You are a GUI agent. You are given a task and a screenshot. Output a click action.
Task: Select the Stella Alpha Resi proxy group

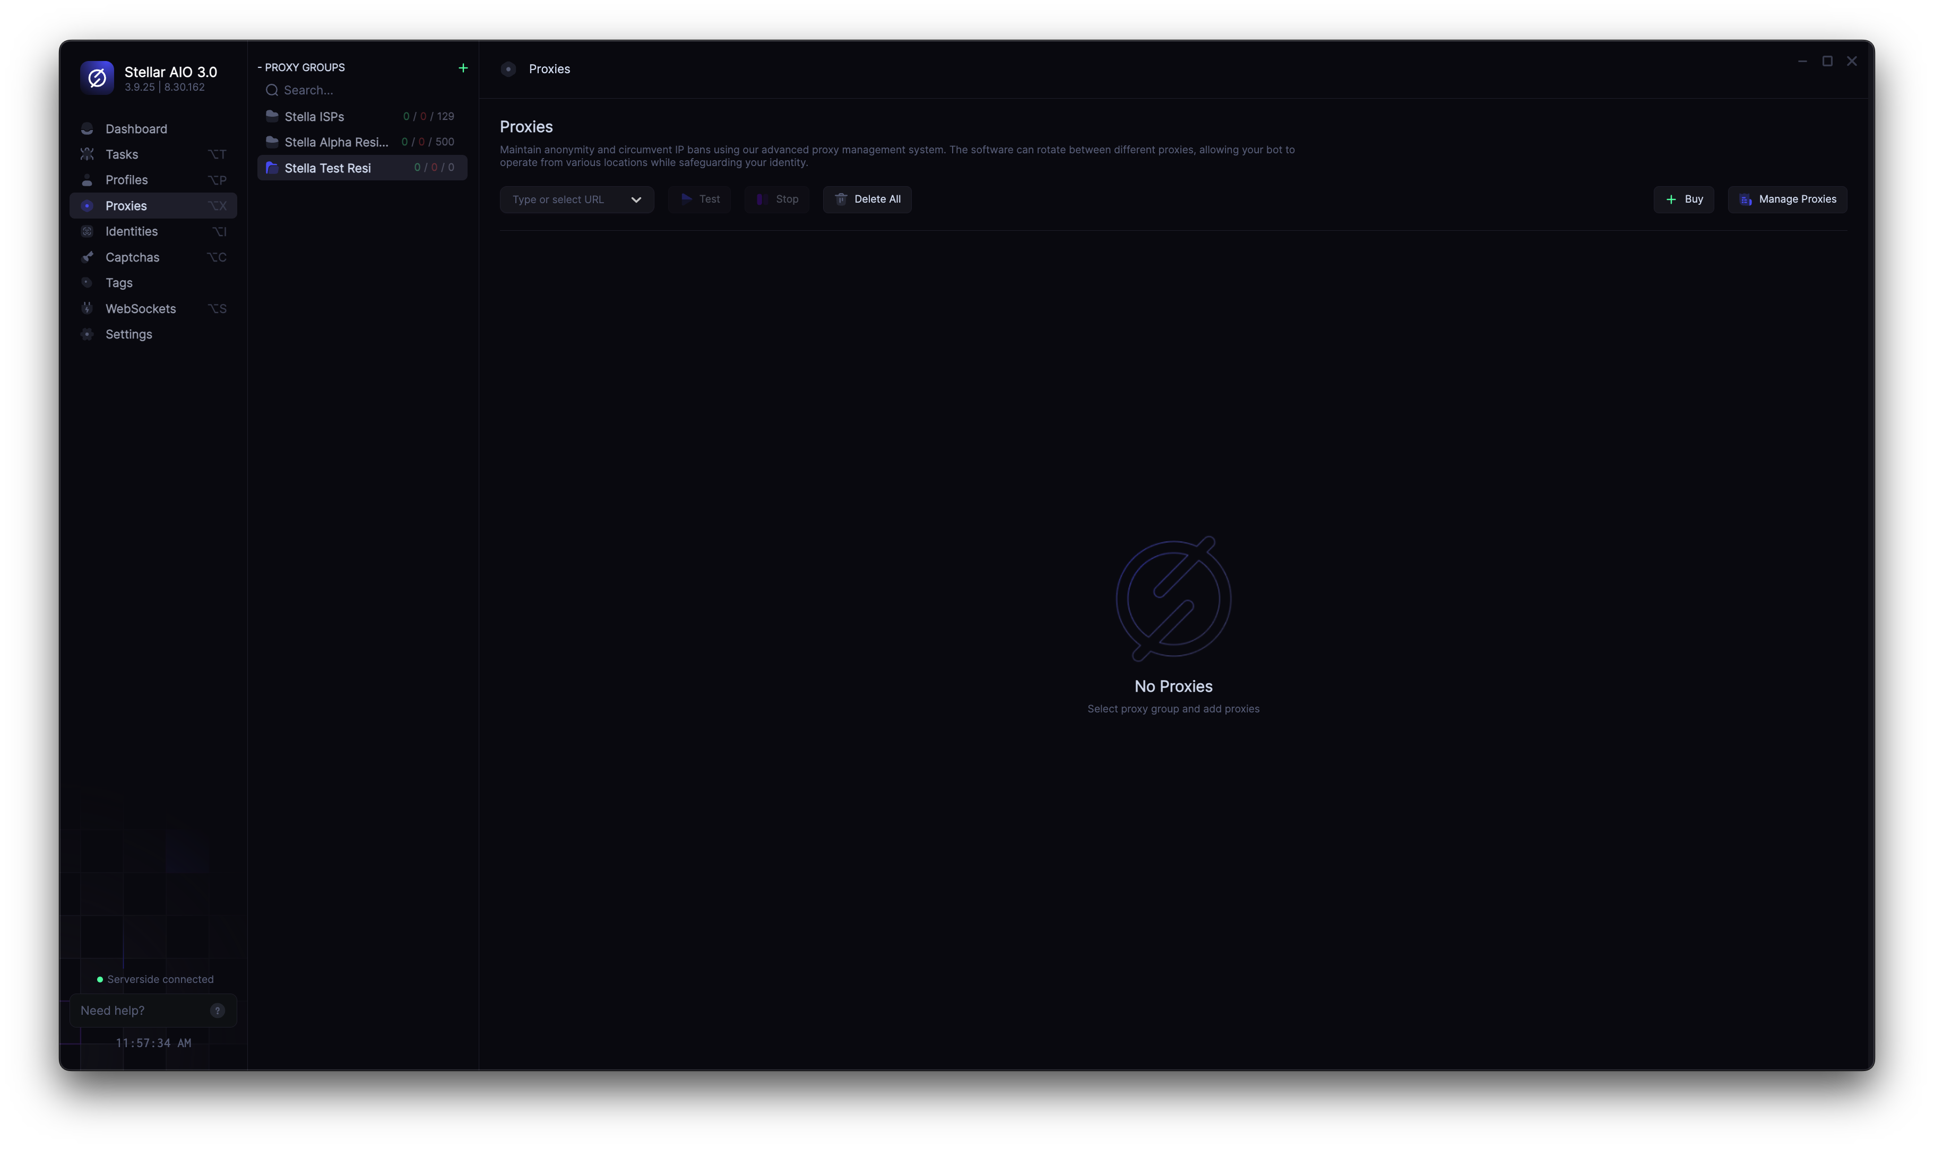click(336, 142)
